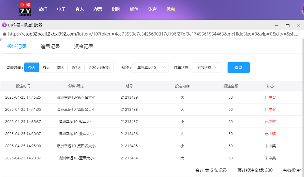Viewport: 304px width, 177px height.
Task: Open the 优惠 navigation menu
Action: click(x=171, y=9)
